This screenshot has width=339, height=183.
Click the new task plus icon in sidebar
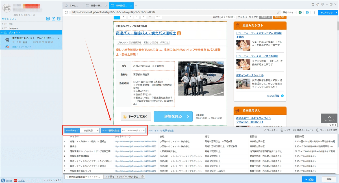pos(53,19)
